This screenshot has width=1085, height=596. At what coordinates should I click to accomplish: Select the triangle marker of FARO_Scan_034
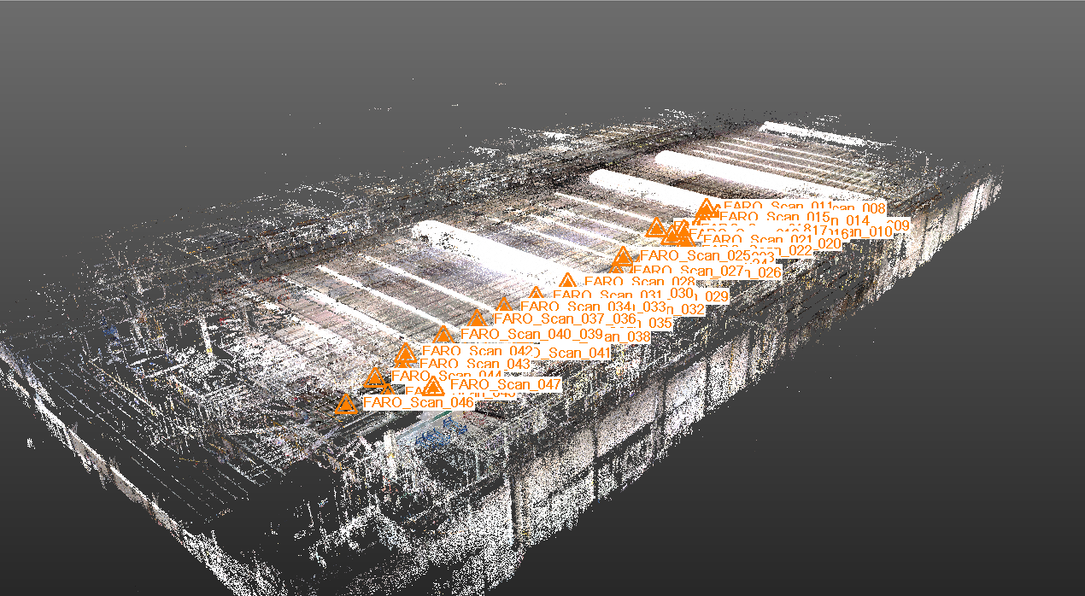(504, 306)
